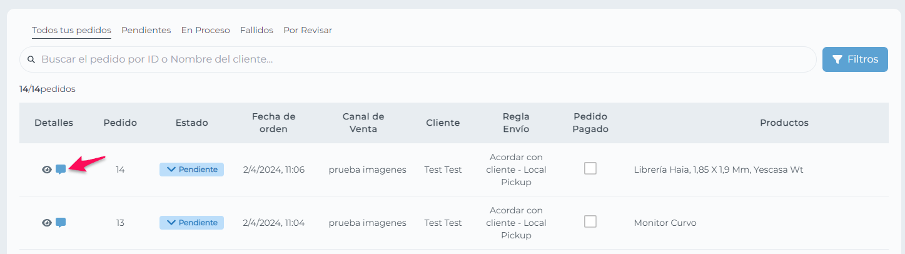Click the Estado column header
Screen dimensions: 905x254
coord(191,123)
